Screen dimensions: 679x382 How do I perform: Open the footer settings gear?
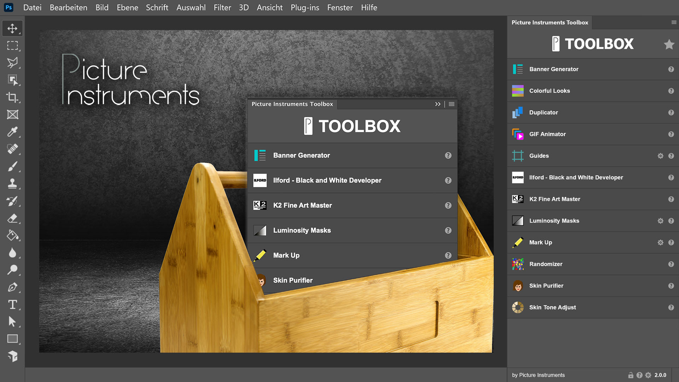[x=648, y=375]
